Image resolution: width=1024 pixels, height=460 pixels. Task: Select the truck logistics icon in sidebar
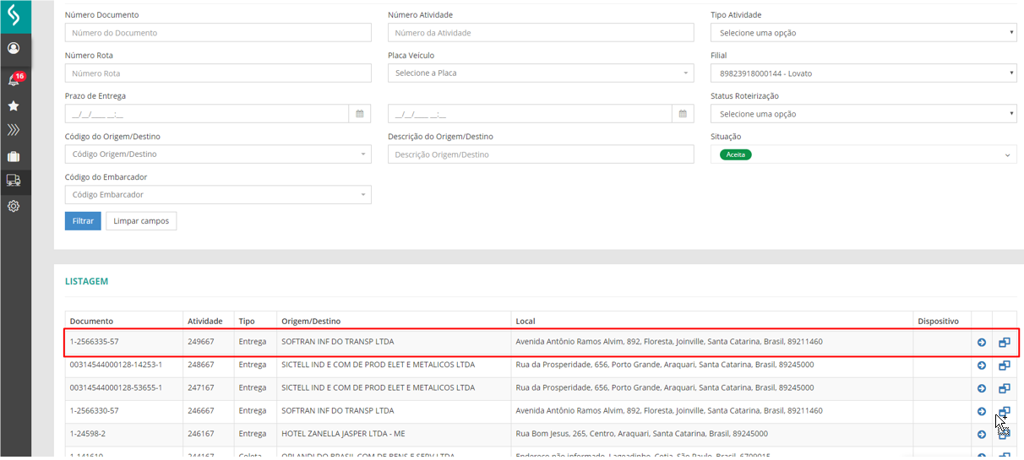14,181
